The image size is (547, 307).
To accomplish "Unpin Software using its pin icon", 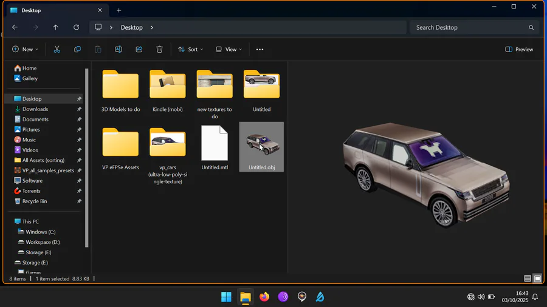I will pyautogui.click(x=79, y=181).
